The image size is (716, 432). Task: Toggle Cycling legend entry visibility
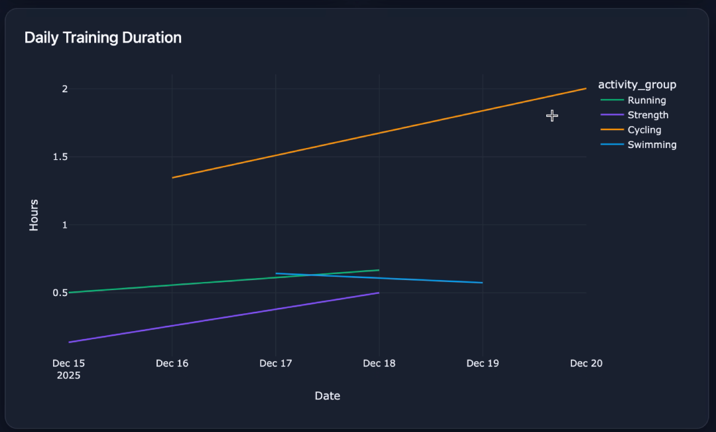pyautogui.click(x=644, y=130)
